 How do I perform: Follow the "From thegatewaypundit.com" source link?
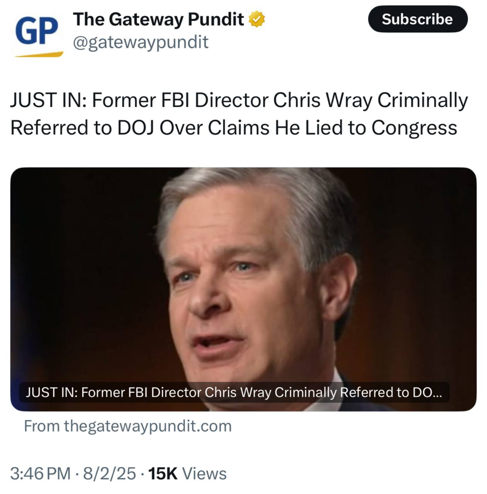[x=128, y=426]
